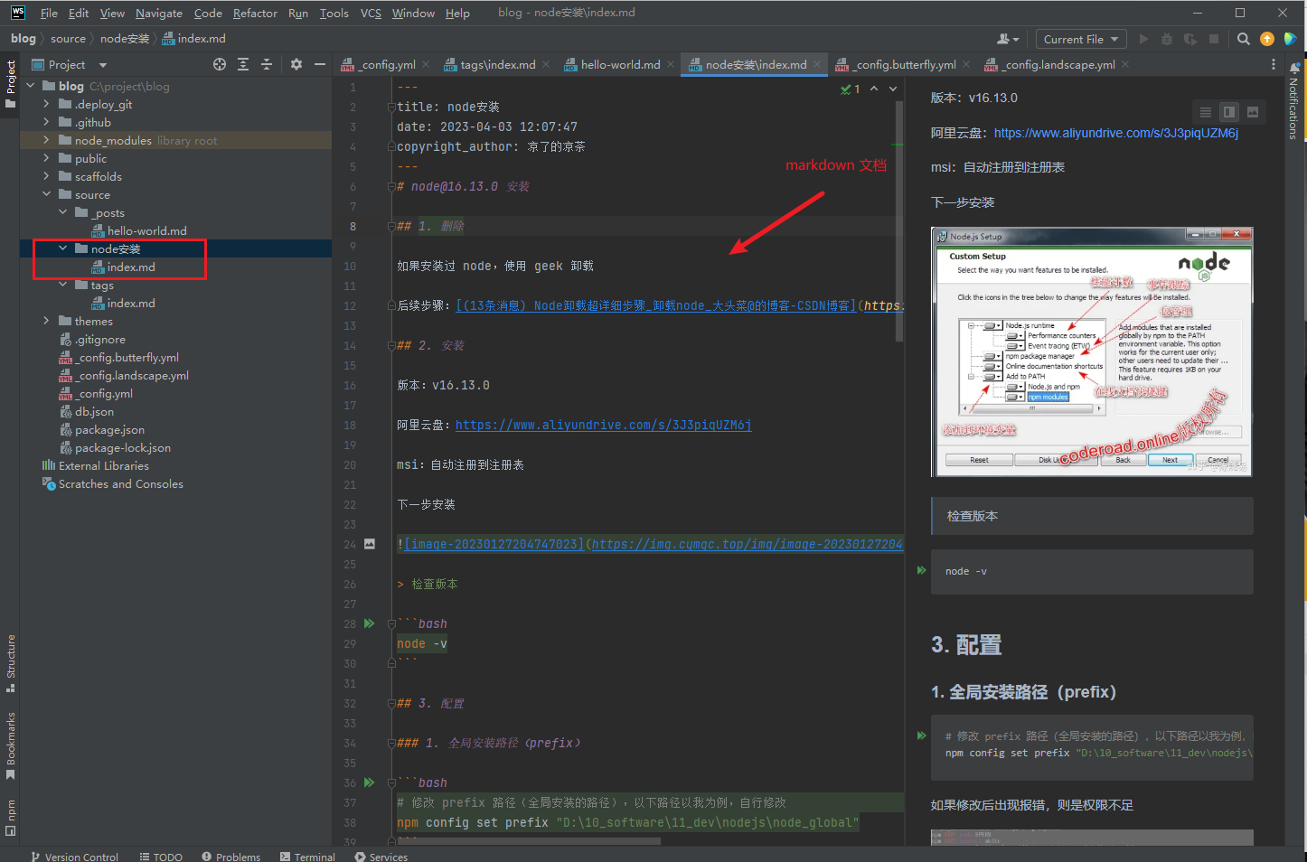The width and height of the screenshot is (1307, 862).
Task: Expand the themes folder
Action: (46, 321)
